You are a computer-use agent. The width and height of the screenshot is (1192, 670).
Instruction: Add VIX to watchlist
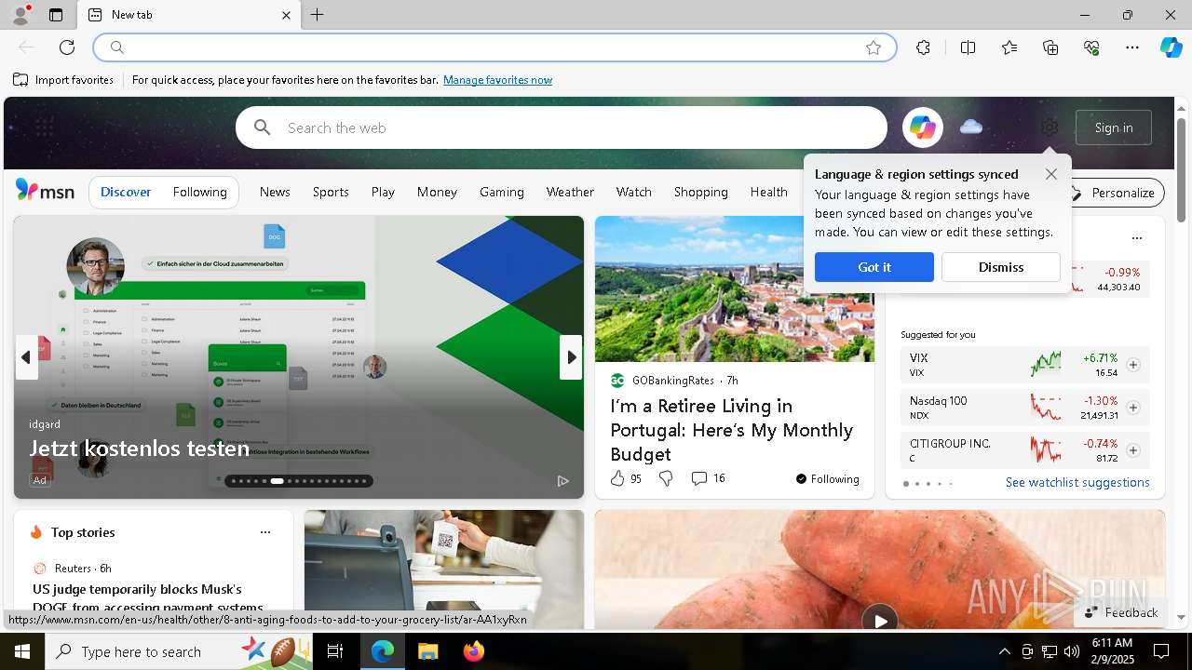coord(1133,365)
